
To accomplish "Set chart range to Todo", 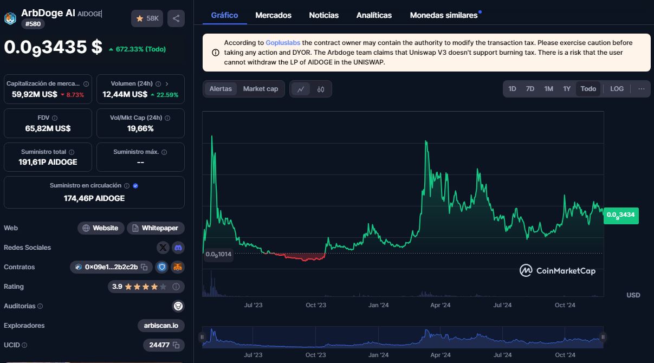I will pyautogui.click(x=588, y=89).
